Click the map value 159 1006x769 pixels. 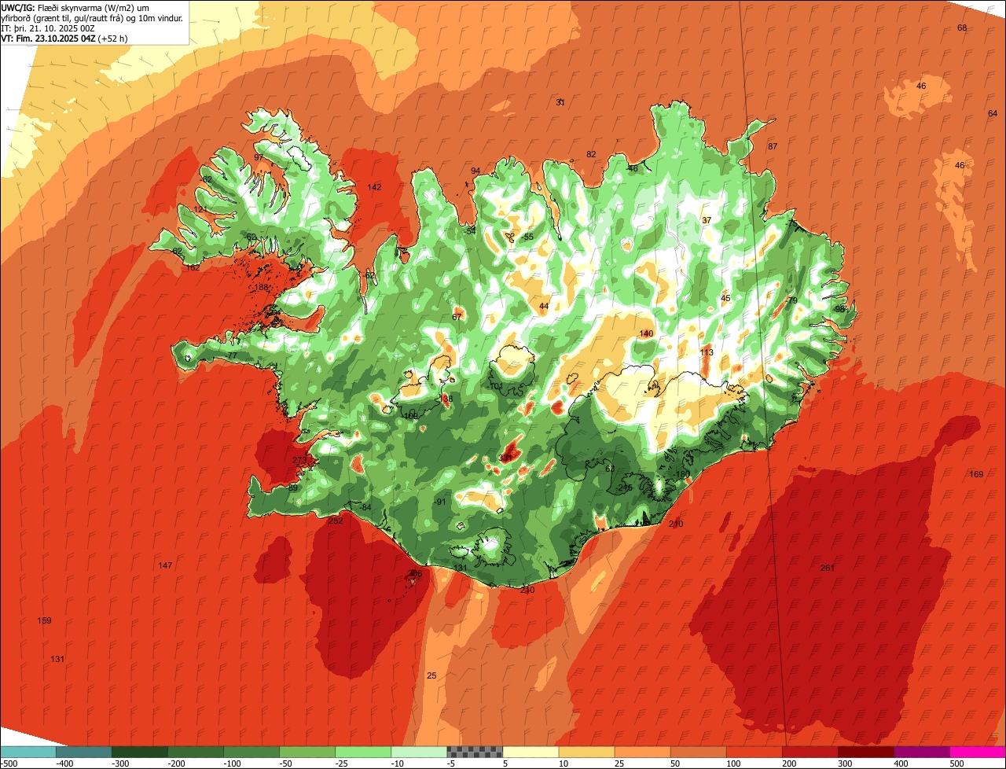click(44, 621)
